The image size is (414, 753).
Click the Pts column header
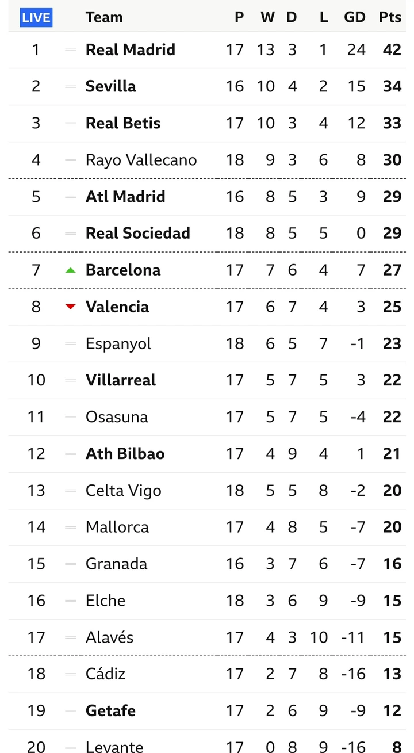click(389, 17)
